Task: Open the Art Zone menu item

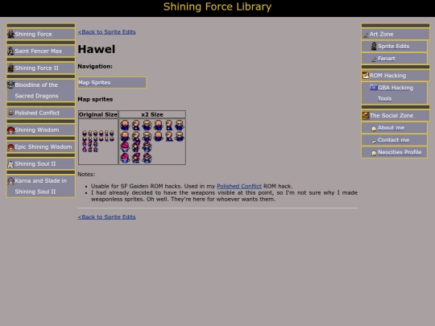Action: 381,34
